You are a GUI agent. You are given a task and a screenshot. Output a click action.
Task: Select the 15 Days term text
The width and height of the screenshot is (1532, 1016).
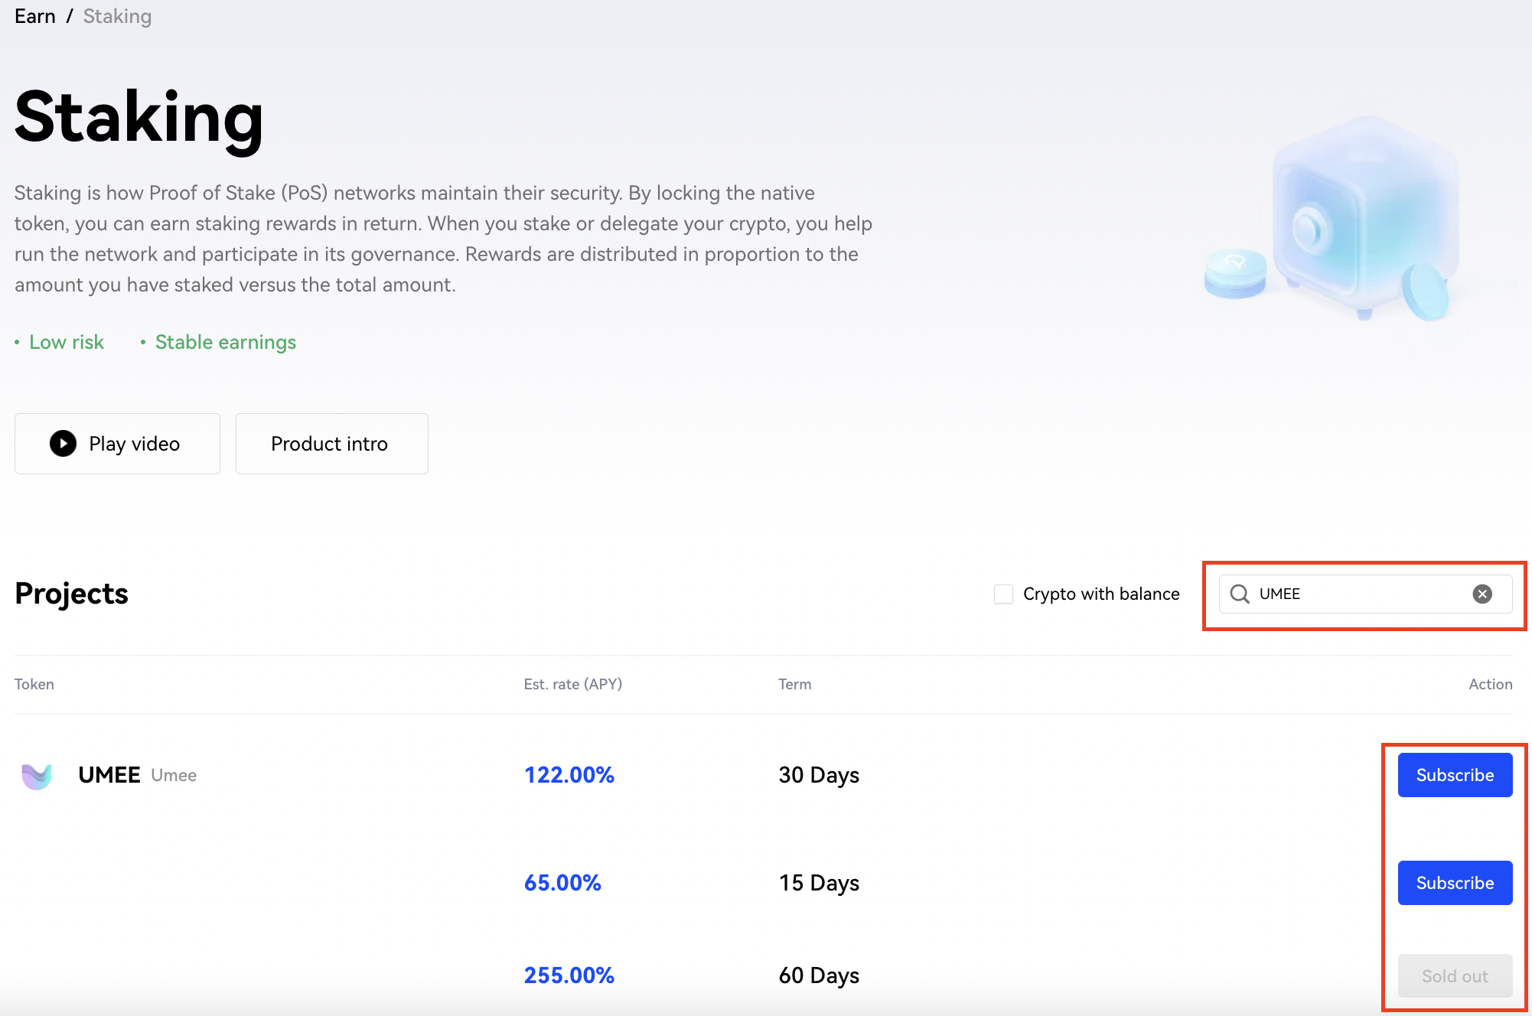pyautogui.click(x=819, y=883)
